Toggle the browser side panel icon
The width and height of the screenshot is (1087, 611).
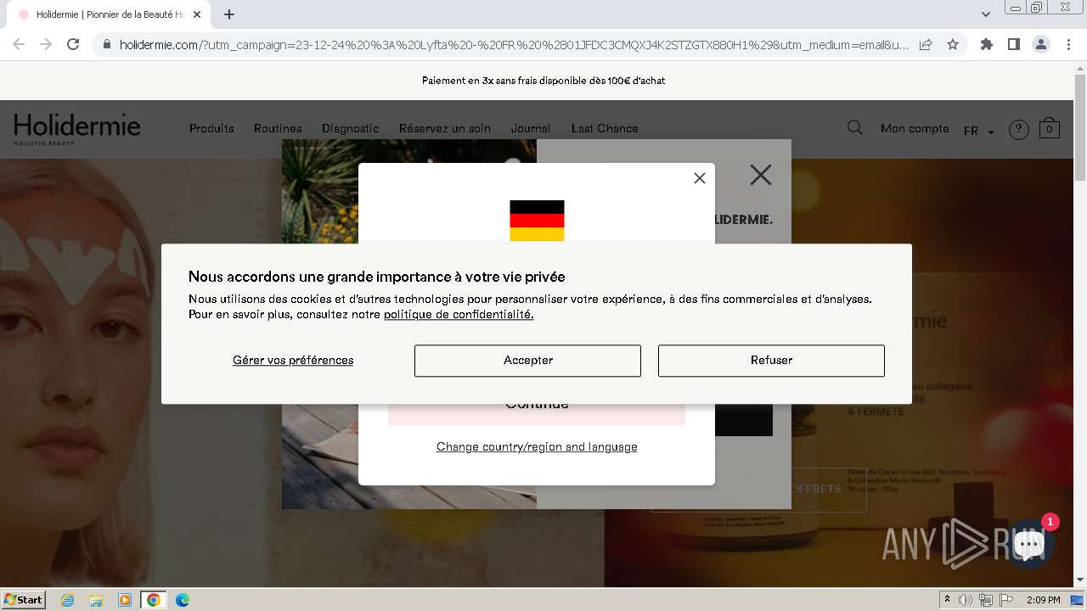(1013, 44)
